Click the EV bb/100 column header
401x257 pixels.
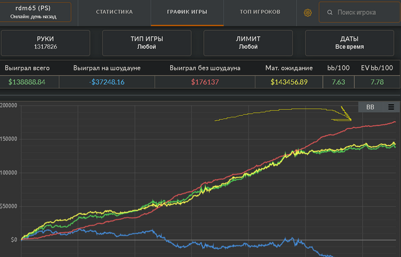point(377,68)
